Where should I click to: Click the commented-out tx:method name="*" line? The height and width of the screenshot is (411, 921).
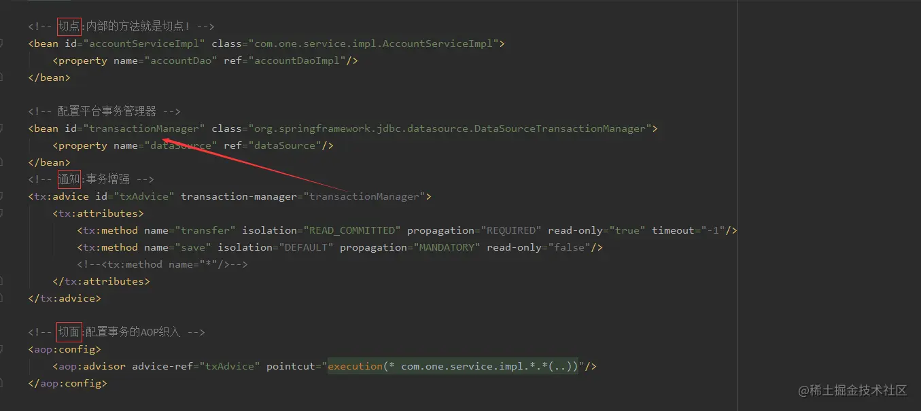[162, 264]
